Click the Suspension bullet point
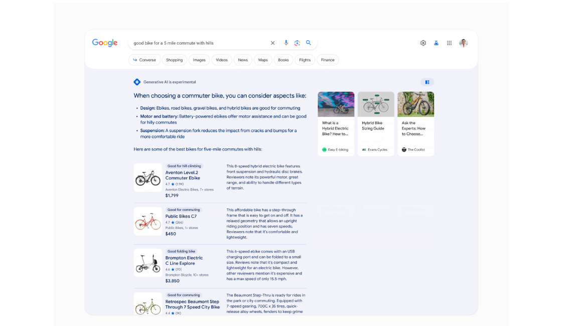Image resolution: width=579 pixels, height=326 pixels. tap(218, 134)
